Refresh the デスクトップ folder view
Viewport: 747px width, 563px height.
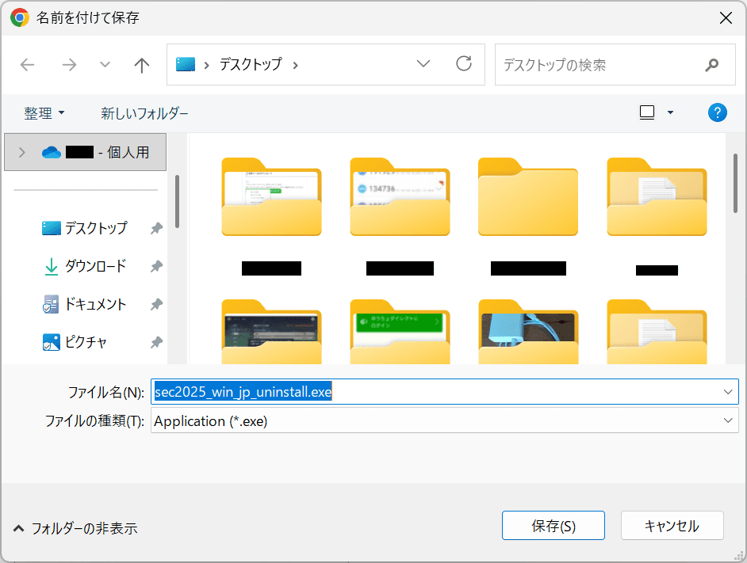tap(464, 65)
